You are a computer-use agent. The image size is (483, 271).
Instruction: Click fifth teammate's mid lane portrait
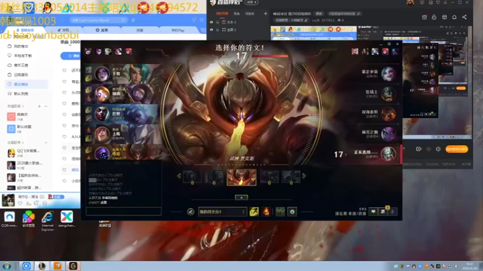[x=102, y=153]
